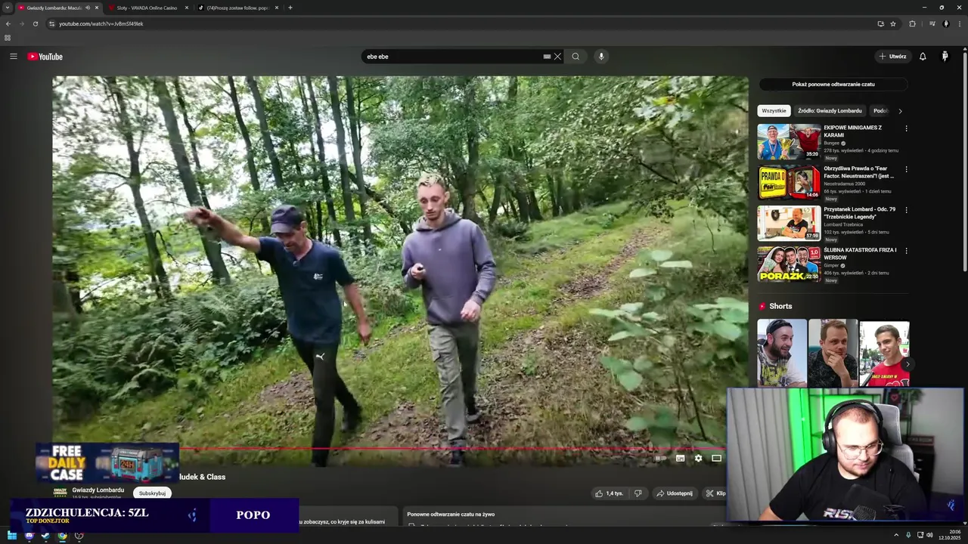Click the address bar URL youtube.com/watch

click(x=101, y=23)
